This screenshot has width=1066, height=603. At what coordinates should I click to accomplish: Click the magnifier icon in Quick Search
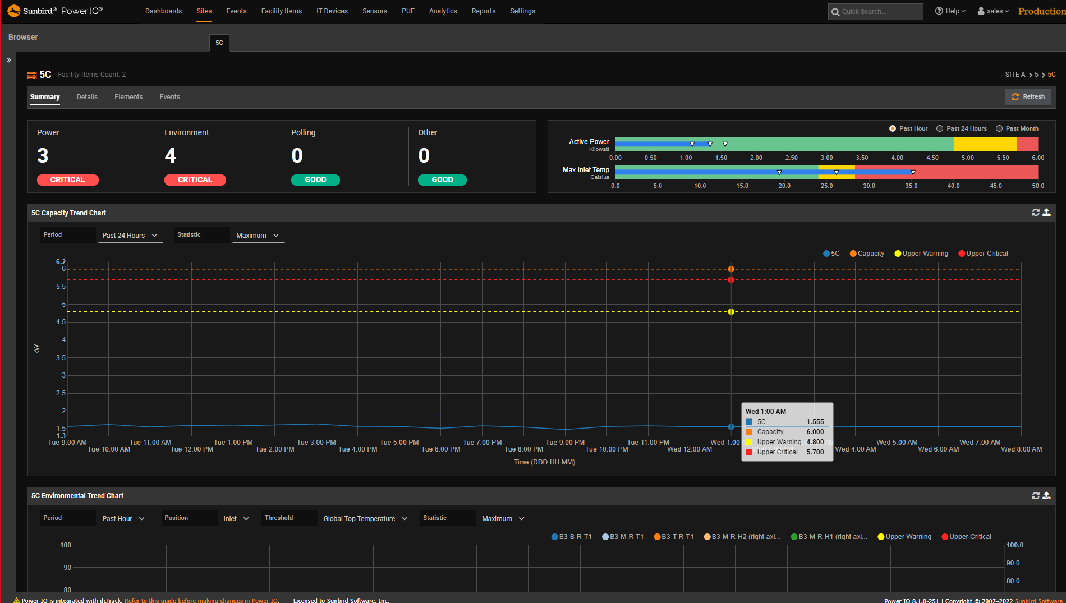click(x=836, y=11)
